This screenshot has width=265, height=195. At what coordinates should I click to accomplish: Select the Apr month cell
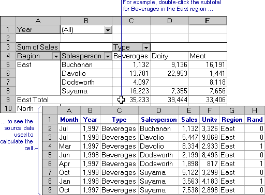coord(69,164)
